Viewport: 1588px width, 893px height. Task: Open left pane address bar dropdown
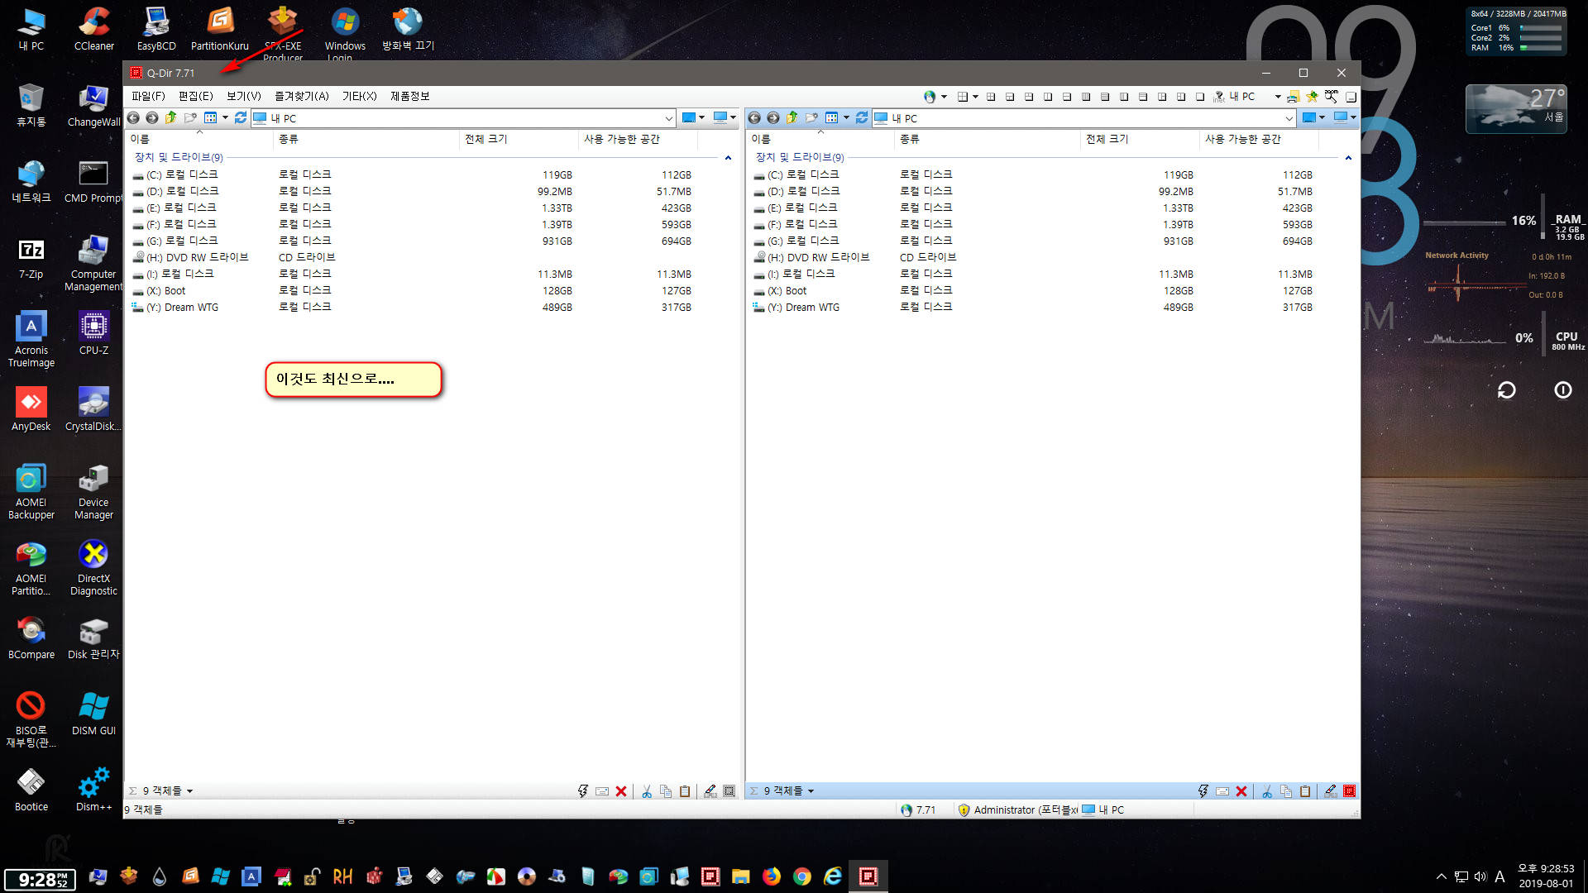pyautogui.click(x=668, y=118)
